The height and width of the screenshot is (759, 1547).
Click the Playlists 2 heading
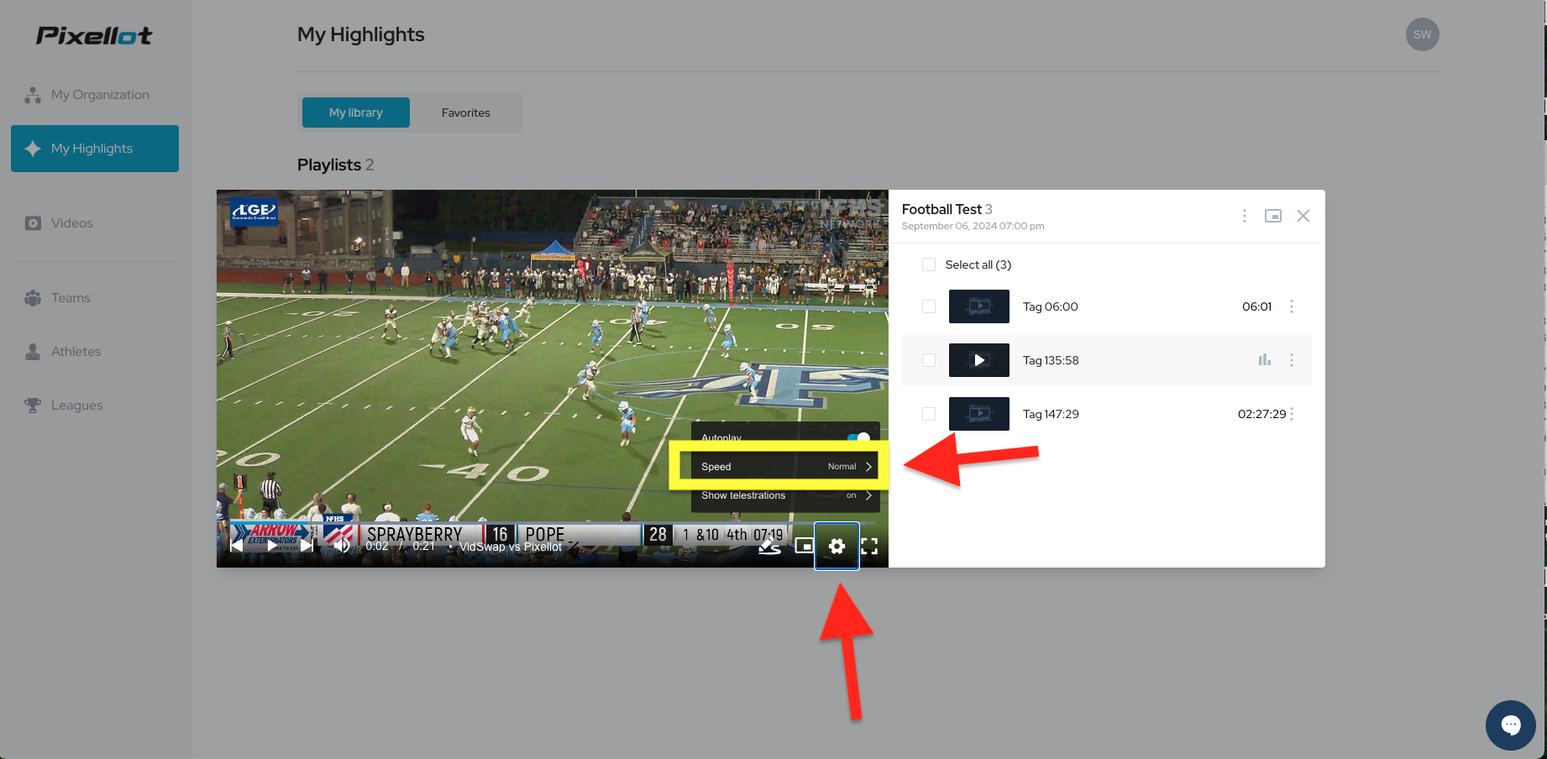click(336, 165)
